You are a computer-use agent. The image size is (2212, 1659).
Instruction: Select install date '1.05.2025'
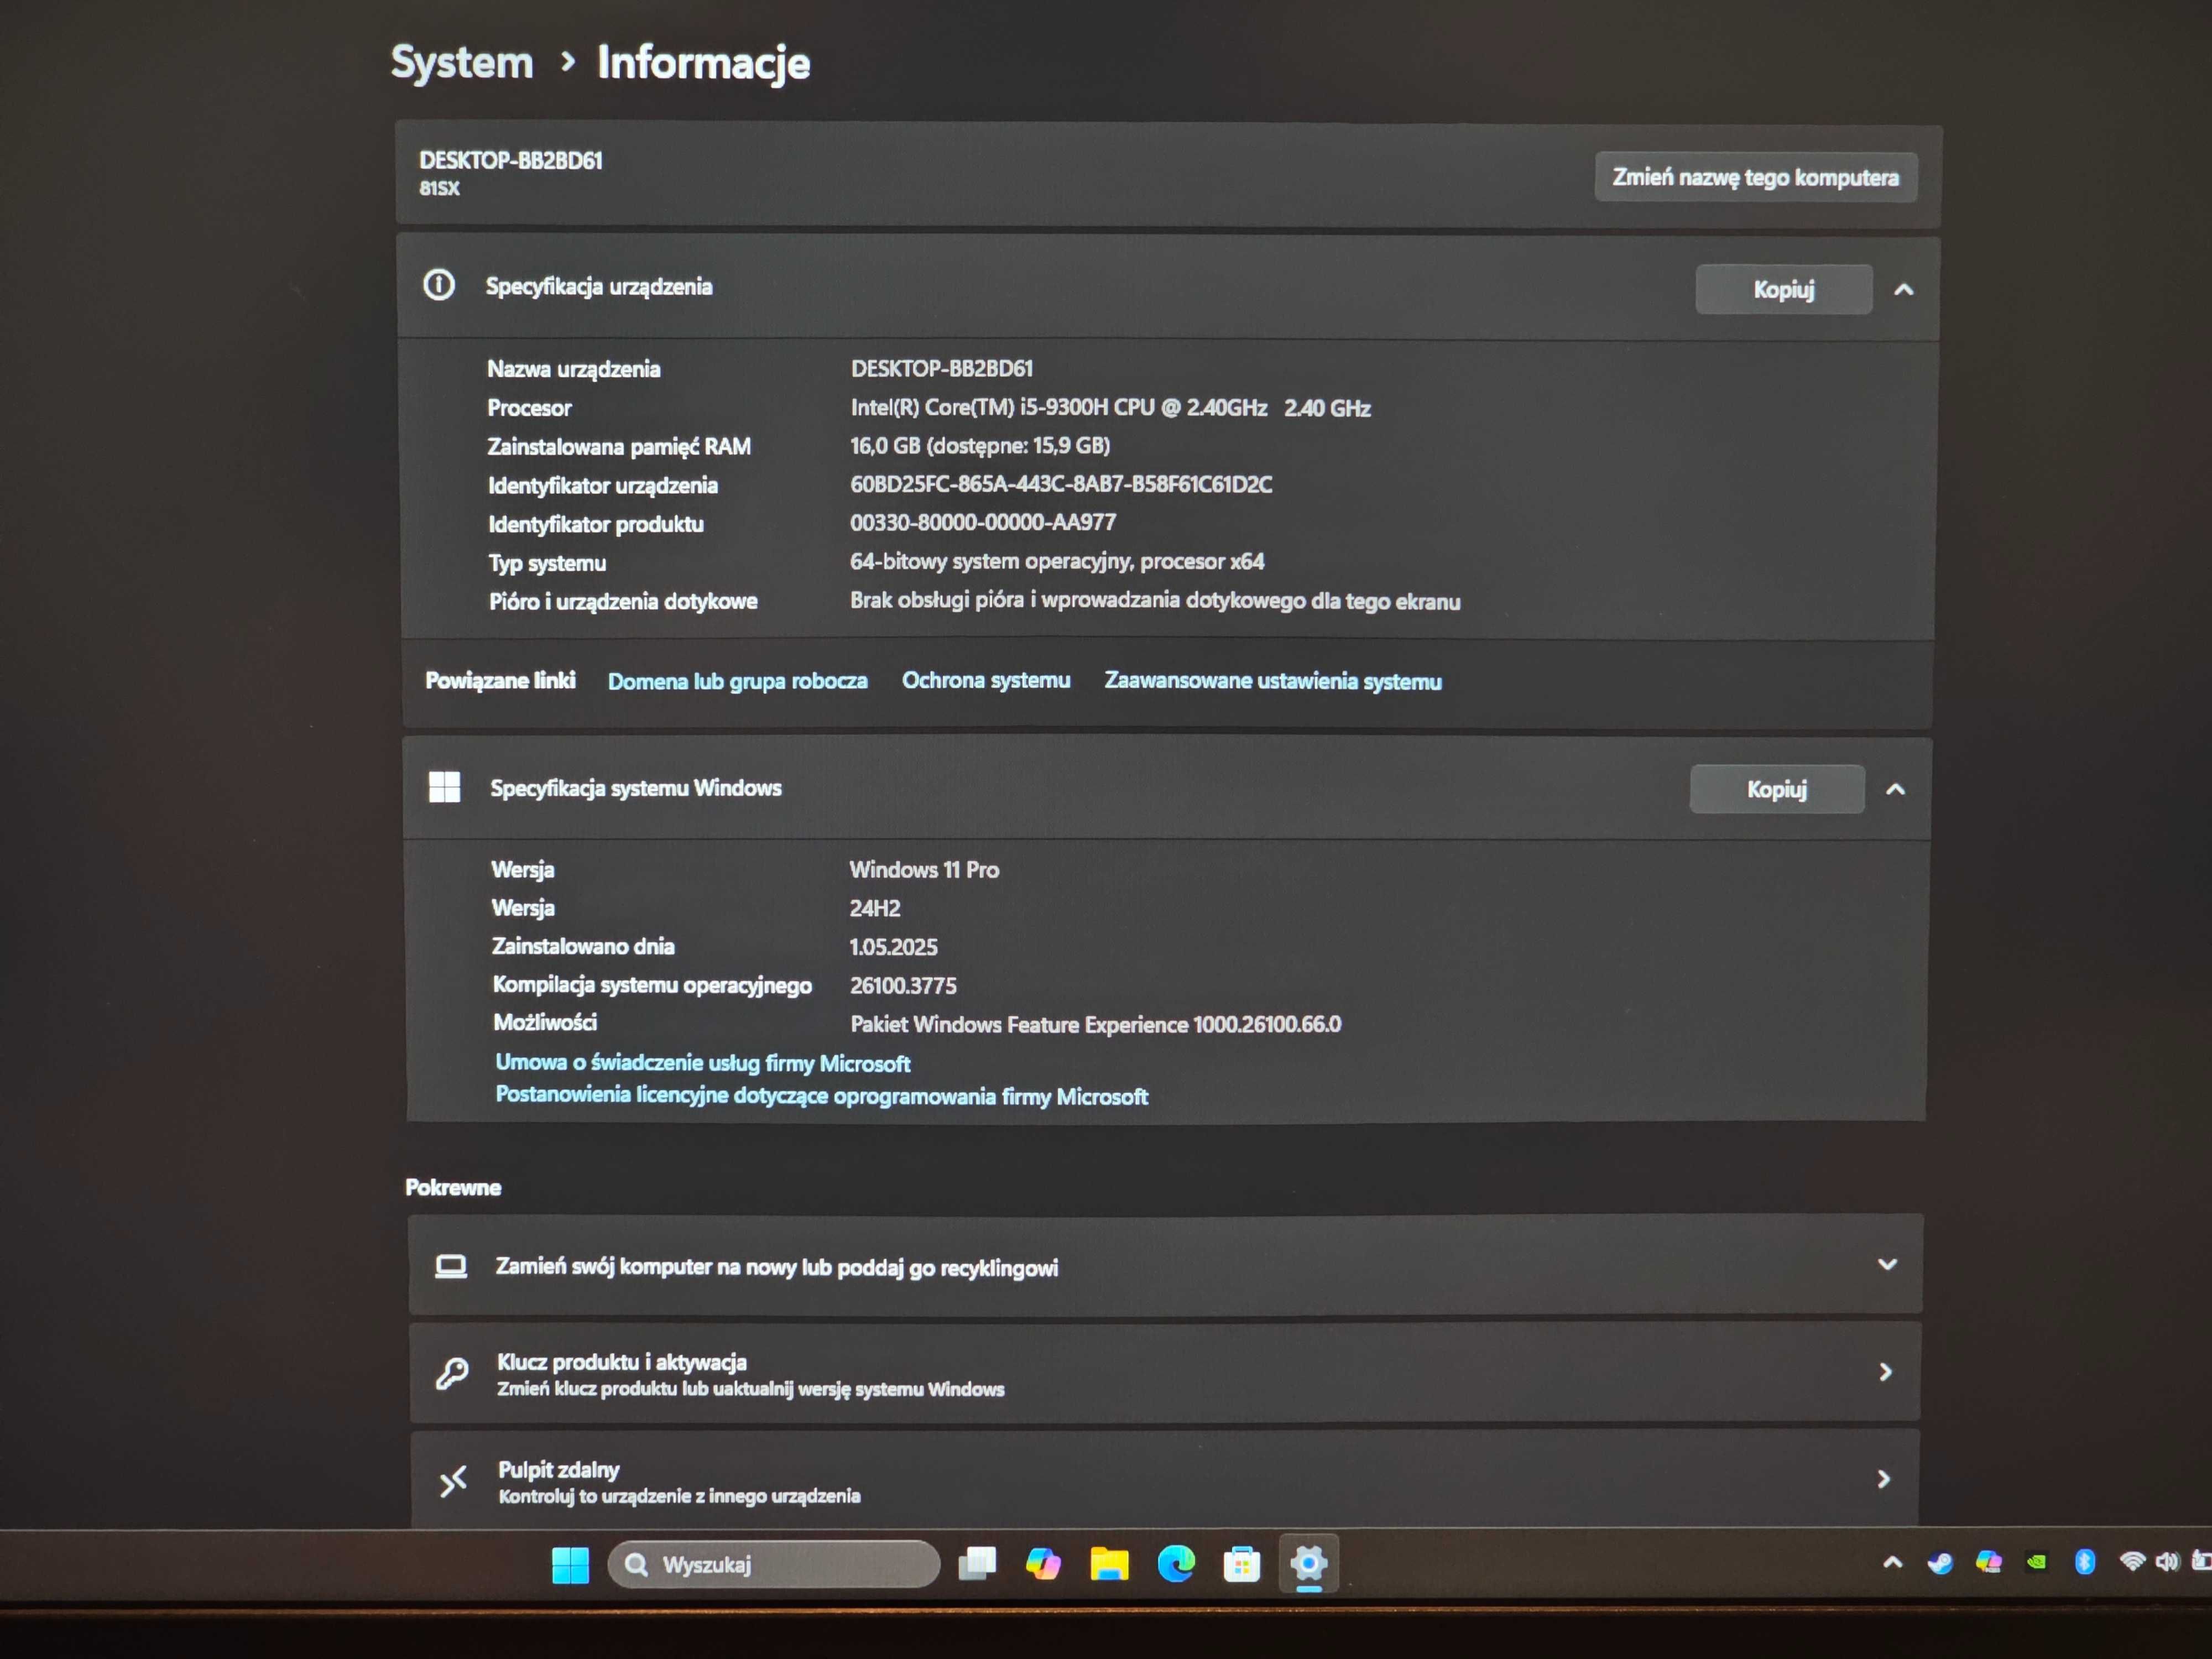pyautogui.click(x=893, y=947)
